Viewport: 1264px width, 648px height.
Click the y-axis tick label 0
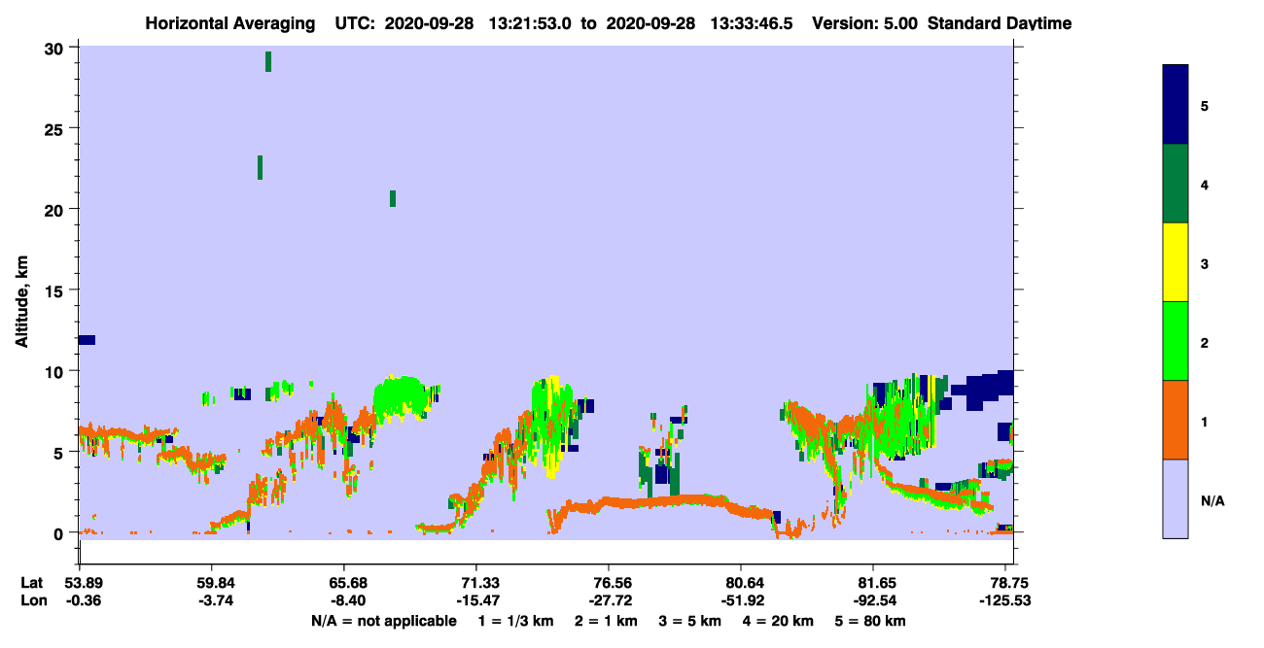coord(59,533)
